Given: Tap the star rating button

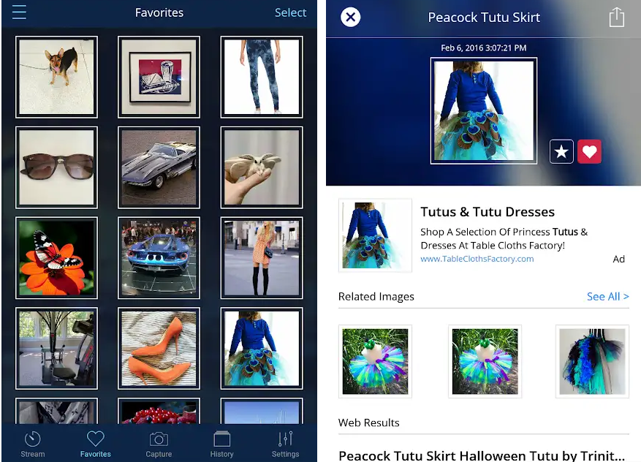Looking at the screenshot, I should (x=561, y=151).
